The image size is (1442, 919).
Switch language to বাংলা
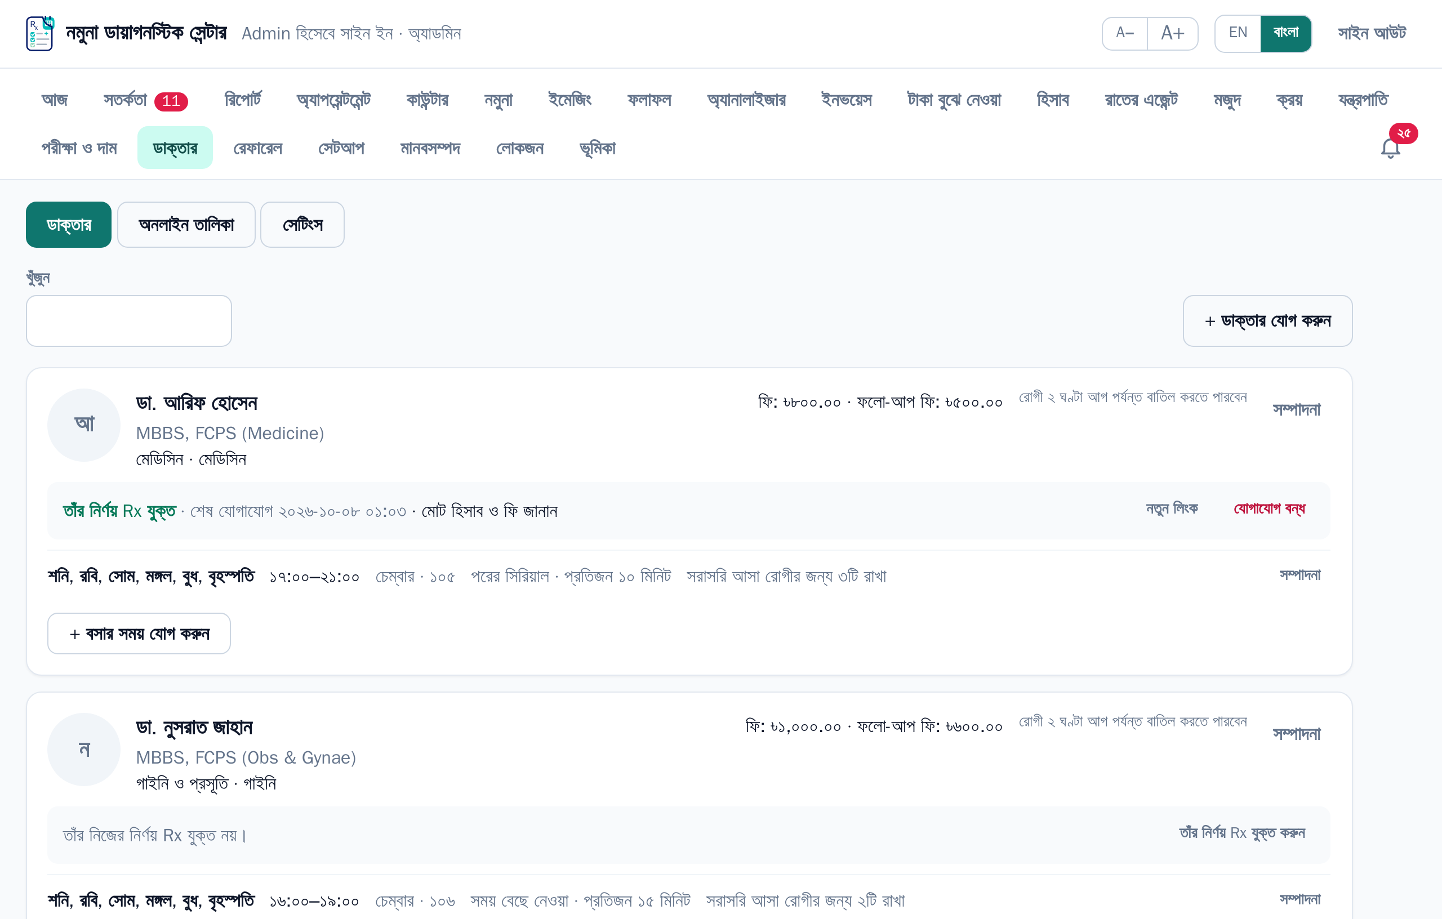1286,34
